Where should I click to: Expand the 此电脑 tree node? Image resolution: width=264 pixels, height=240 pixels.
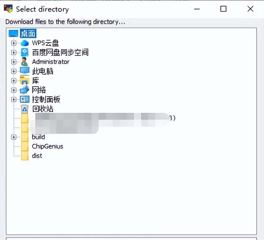pos(14,71)
